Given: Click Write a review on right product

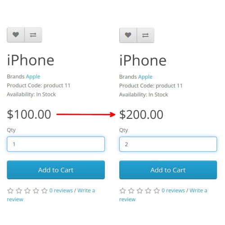Looking at the screenshot, I should [163, 195].
